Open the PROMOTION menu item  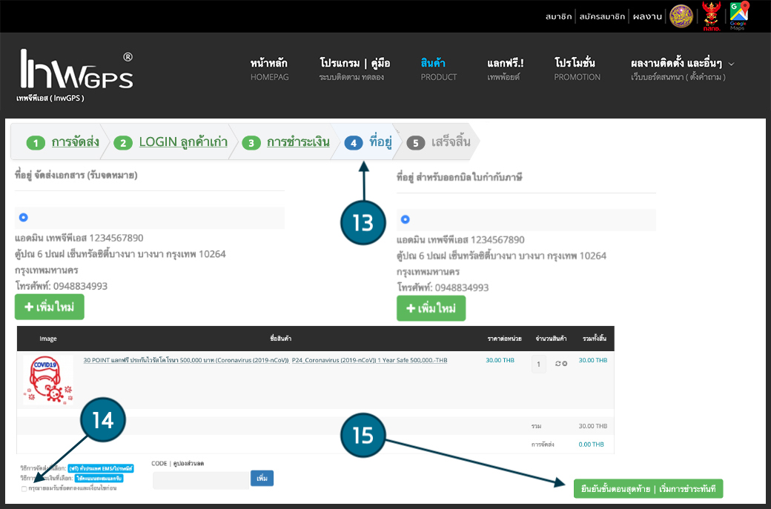pyautogui.click(x=577, y=69)
